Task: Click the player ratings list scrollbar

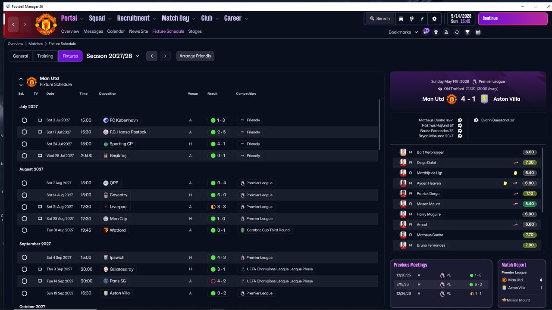Action: click(x=543, y=179)
